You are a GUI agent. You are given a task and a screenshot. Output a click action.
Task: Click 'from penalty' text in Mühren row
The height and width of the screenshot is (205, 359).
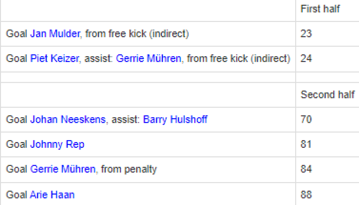(x=129, y=169)
